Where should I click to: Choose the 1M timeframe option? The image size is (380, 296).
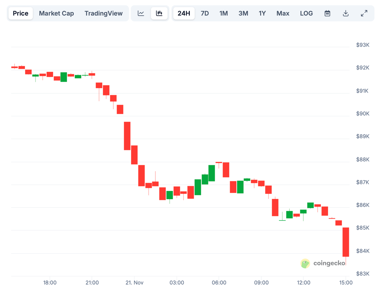224,13
